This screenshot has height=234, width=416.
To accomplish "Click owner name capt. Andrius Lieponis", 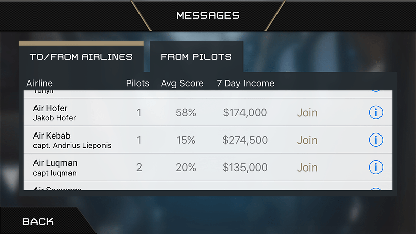I will [x=72, y=145].
